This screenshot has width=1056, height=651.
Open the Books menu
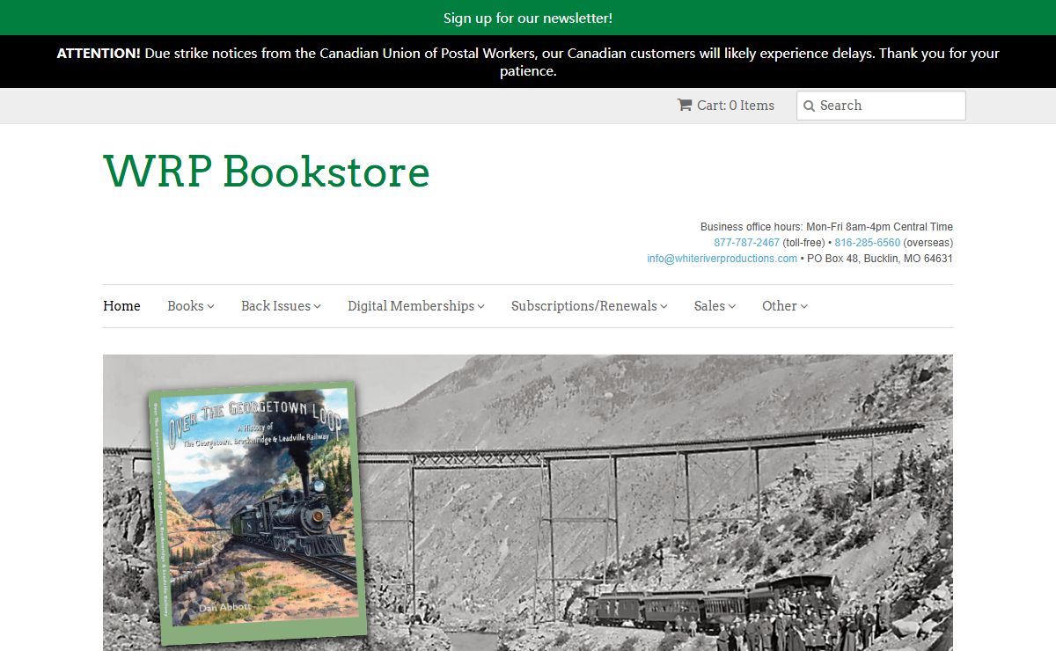pyautogui.click(x=191, y=306)
